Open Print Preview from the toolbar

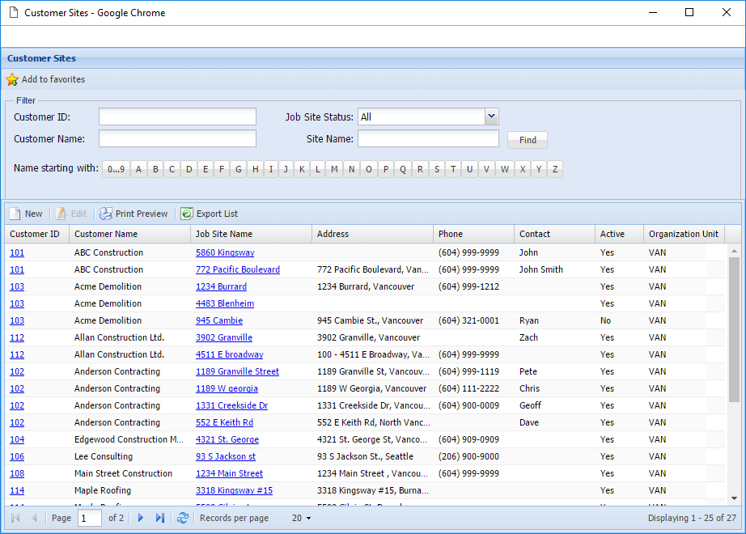pyautogui.click(x=134, y=214)
